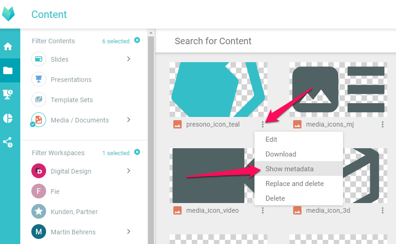Open three-dot menu for media_icon_3d
The image size is (396, 244).
(x=383, y=210)
